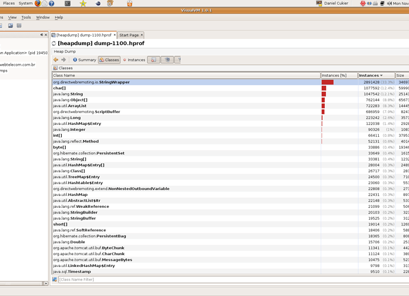Go forward with the gray right arrow
The height and width of the screenshot is (296, 409).
click(63, 60)
